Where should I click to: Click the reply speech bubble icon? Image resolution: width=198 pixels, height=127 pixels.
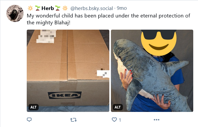click(x=29, y=120)
